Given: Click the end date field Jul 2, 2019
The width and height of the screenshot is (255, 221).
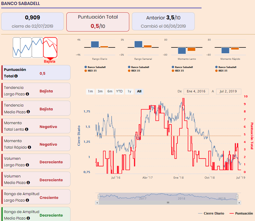Looking at the screenshot, I should point(228,91).
